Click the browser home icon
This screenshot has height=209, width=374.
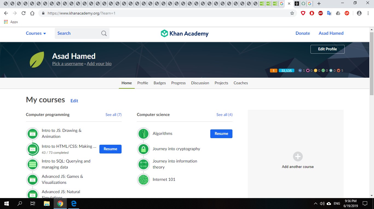pos(32,13)
